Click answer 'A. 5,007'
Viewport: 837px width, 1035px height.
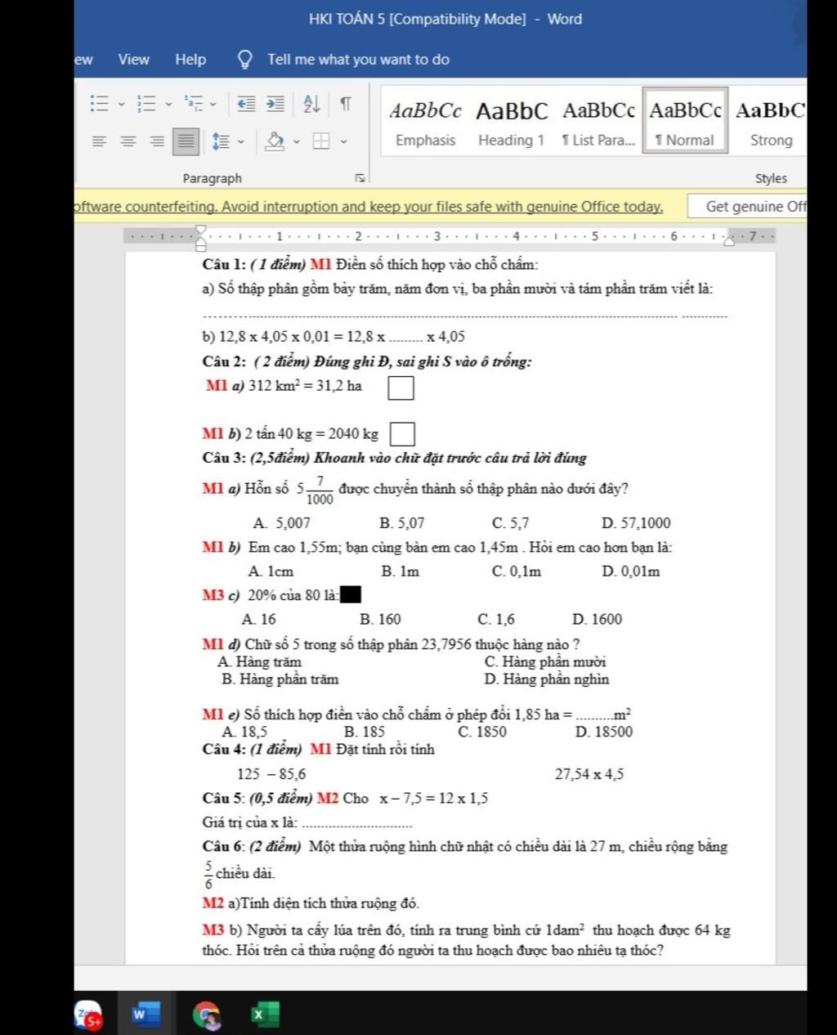pyautogui.click(x=282, y=523)
